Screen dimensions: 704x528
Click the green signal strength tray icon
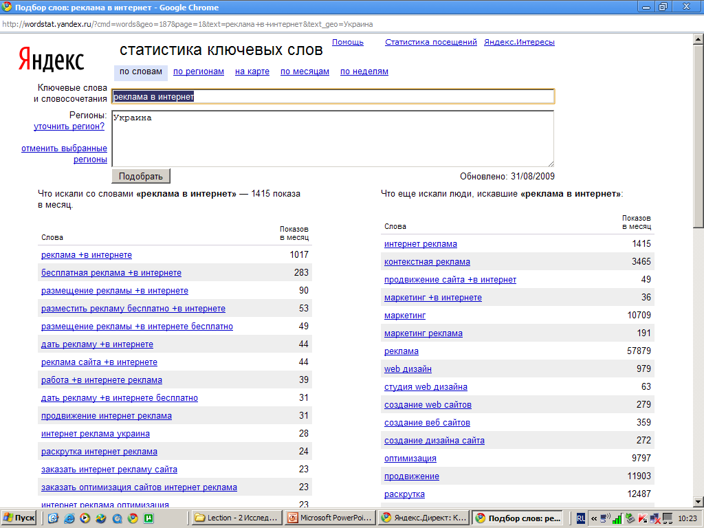[617, 518]
